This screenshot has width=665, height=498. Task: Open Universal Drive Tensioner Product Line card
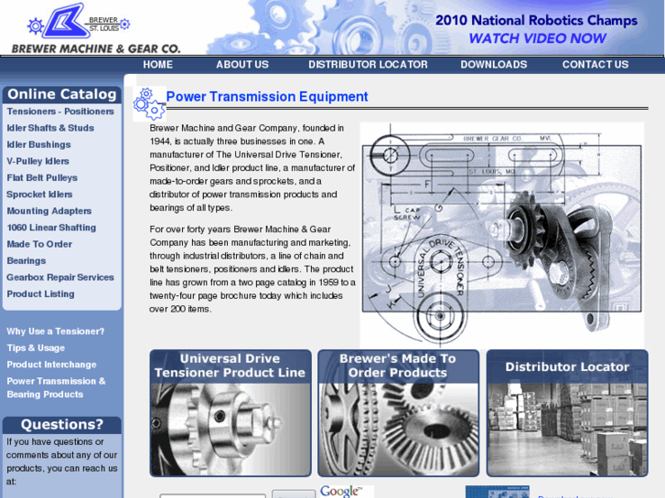click(231, 413)
